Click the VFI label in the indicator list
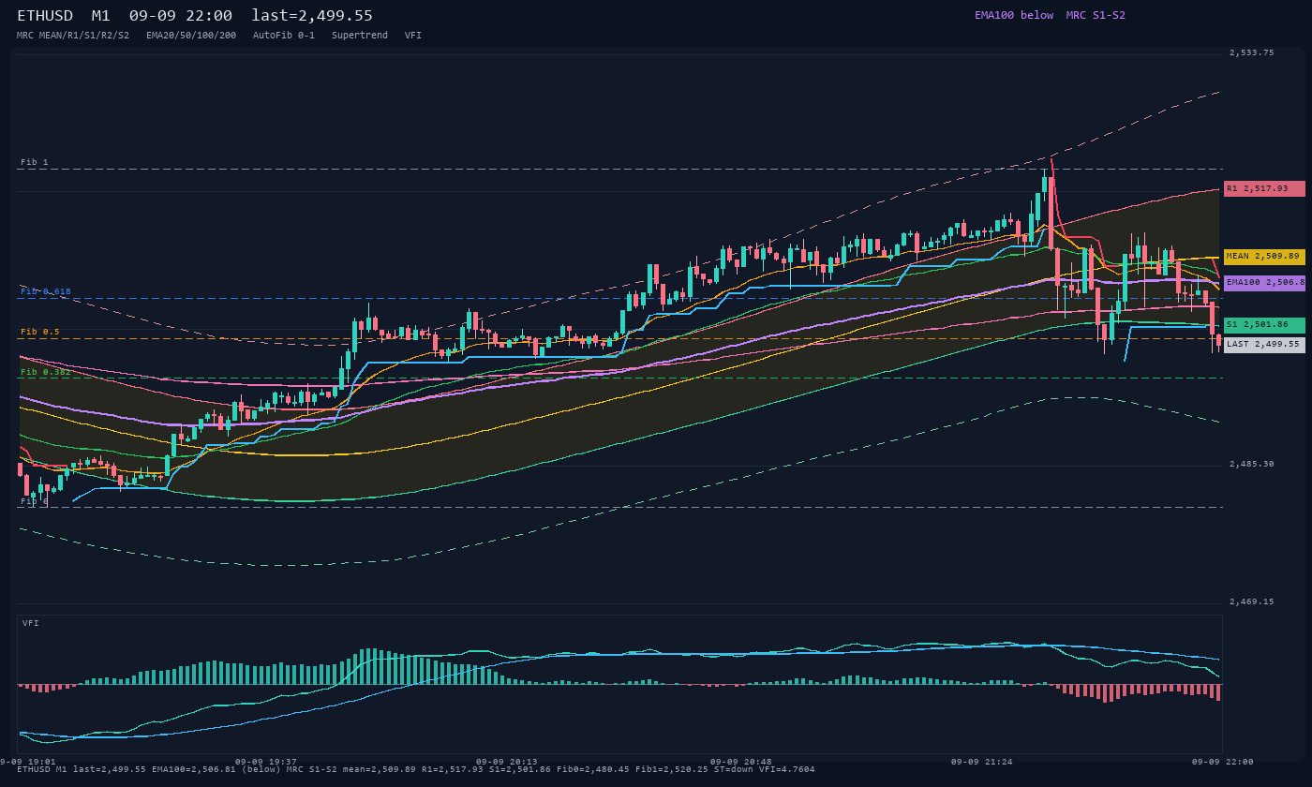Image resolution: width=1312 pixels, height=787 pixels. click(x=413, y=35)
